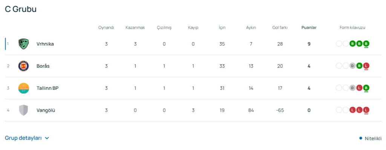Open the Tallinn BP team link
The width and height of the screenshot is (386, 150).
pyautogui.click(x=47, y=88)
